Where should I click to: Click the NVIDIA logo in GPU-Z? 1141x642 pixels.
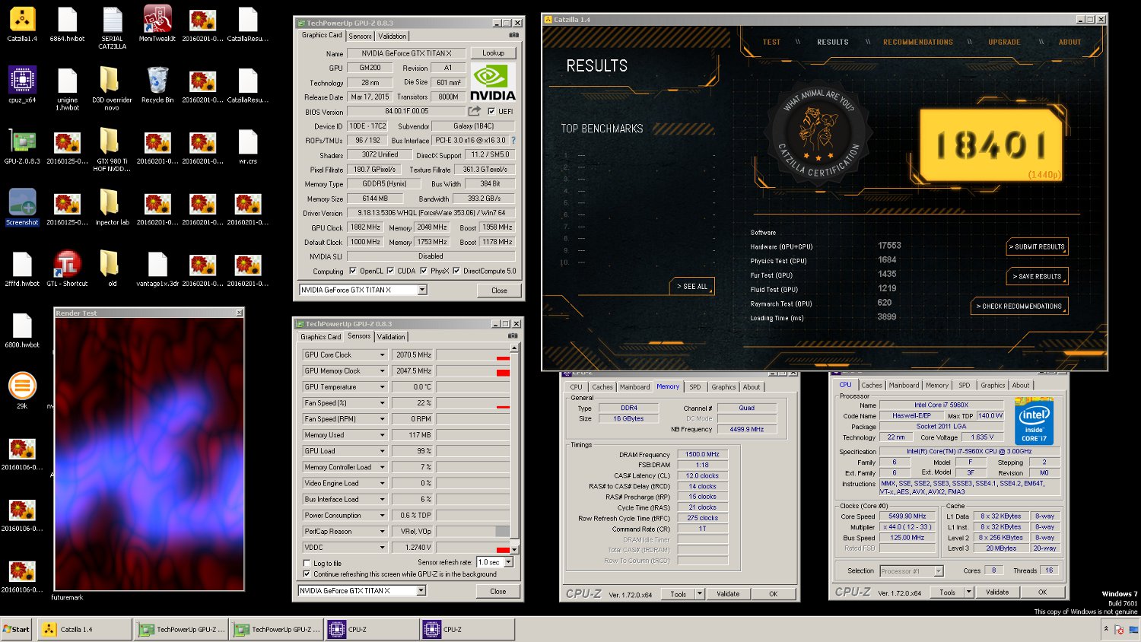pos(492,82)
